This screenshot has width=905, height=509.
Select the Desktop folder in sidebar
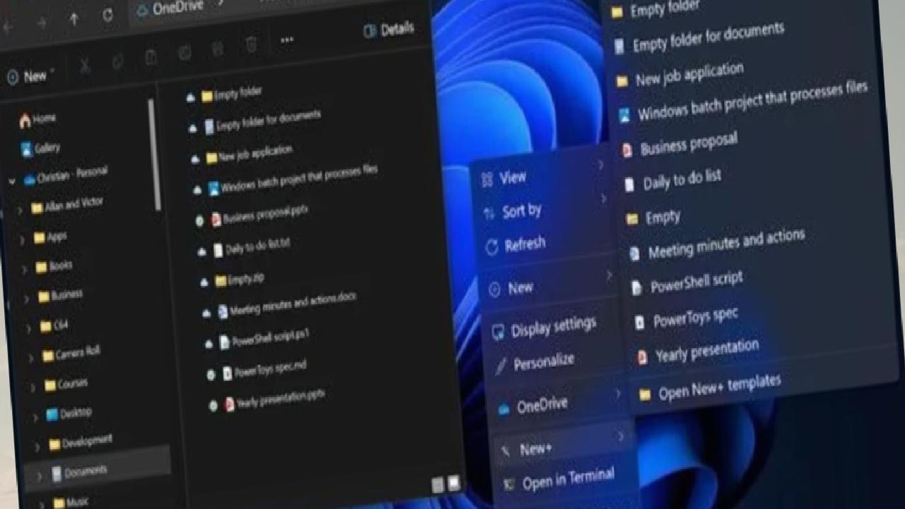pyautogui.click(x=69, y=413)
